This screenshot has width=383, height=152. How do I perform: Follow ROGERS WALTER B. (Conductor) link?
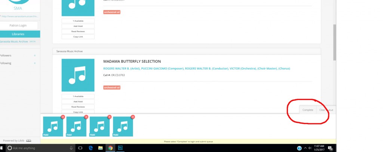(206, 69)
